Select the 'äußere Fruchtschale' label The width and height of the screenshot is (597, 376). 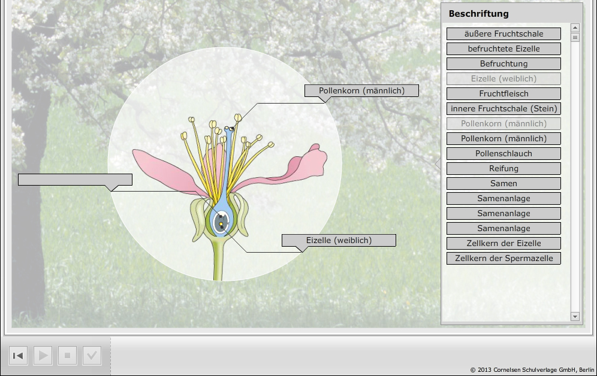pyautogui.click(x=503, y=34)
